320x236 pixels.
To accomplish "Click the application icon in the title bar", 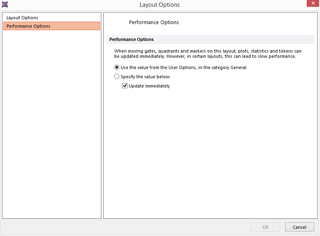I will [x=4, y=5].
